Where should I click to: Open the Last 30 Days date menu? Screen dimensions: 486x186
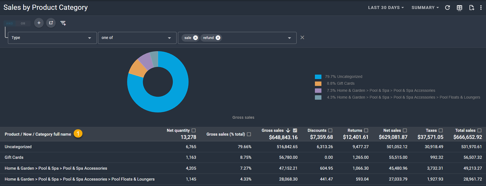pyautogui.click(x=386, y=8)
